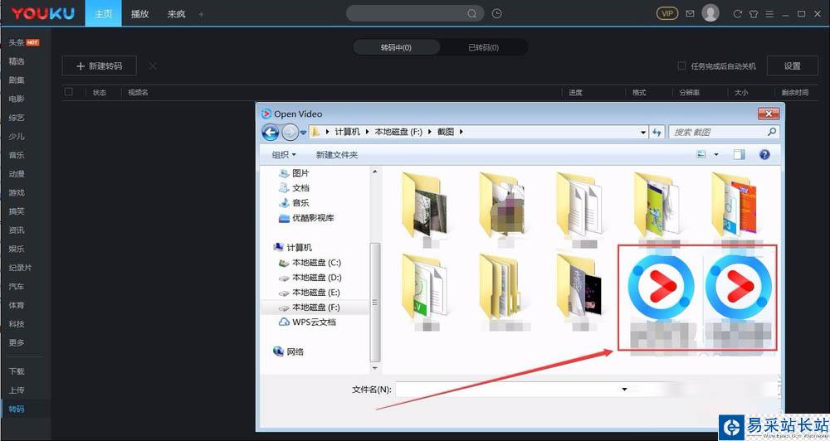830x441 pixels.
Task: Open the address bar history dropdown
Action: pyautogui.click(x=643, y=132)
